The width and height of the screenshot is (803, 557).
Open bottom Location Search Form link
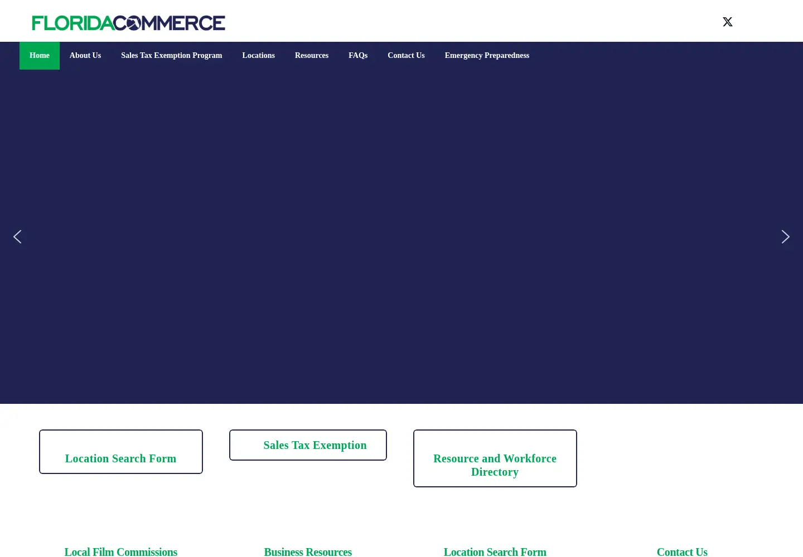tap(495, 552)
